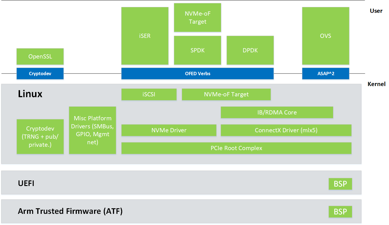This screenshot has width=389, height=225.
Task: Expand the UEFI section
Action: tap(26, 183)
